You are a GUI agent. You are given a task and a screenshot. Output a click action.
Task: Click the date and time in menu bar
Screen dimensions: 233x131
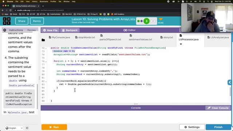pos(222,1)
